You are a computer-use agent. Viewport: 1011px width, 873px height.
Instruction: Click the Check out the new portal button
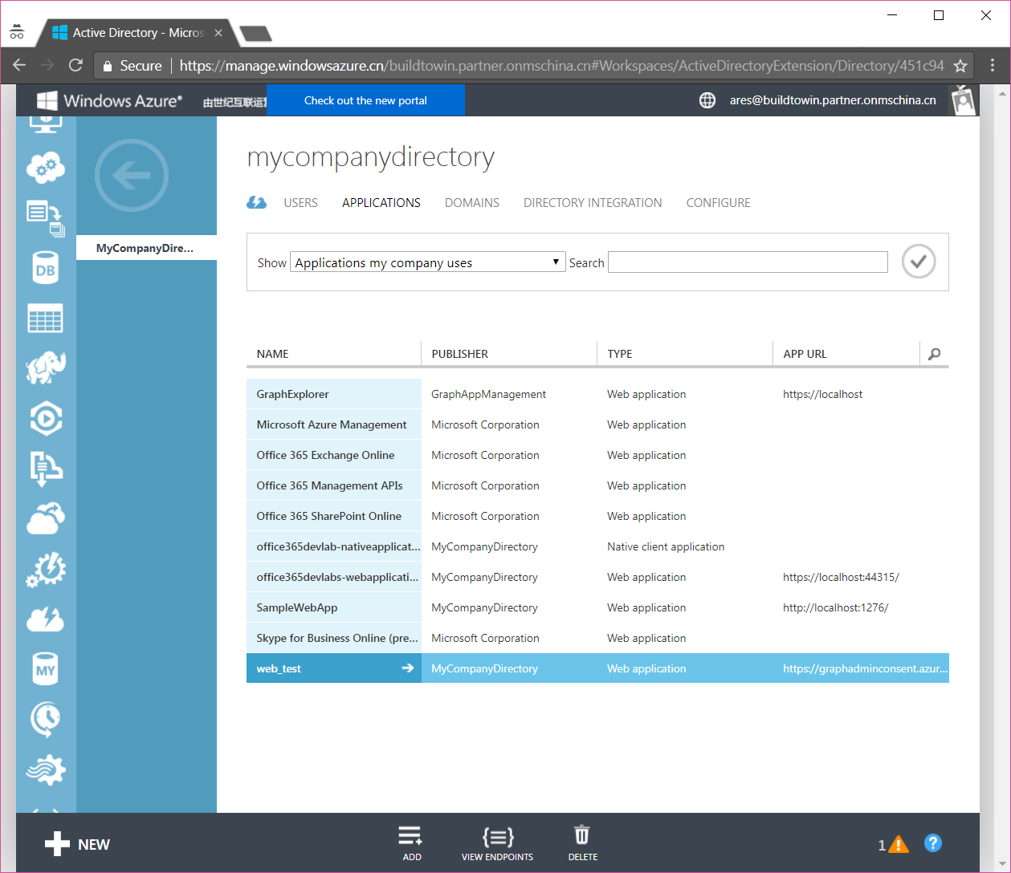click(365, 100)
